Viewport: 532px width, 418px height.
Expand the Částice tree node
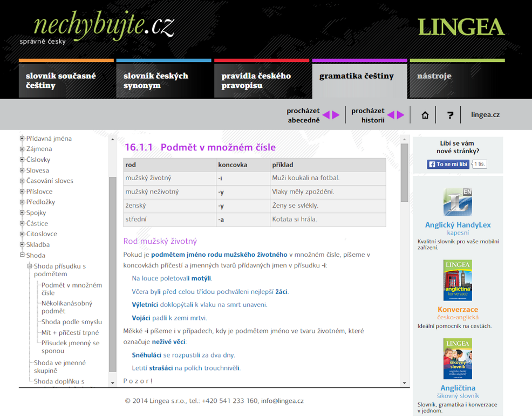click(22, 223)
